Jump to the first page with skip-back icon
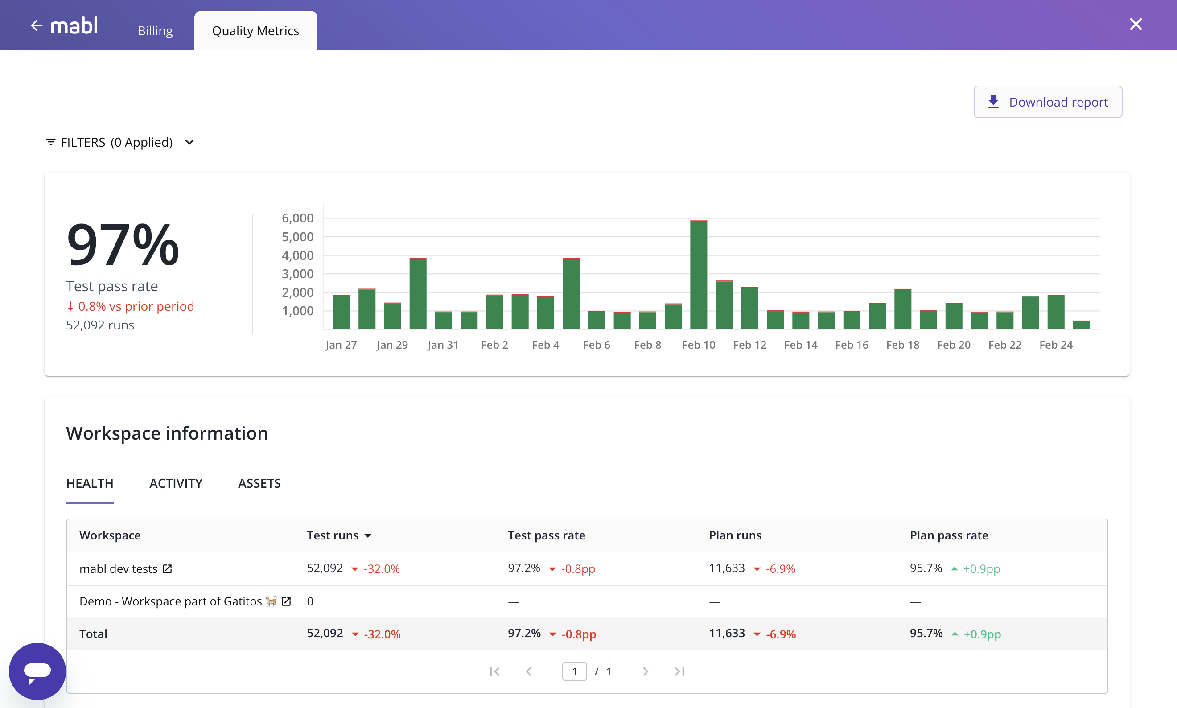1177x708 pixels. [495, 671]
